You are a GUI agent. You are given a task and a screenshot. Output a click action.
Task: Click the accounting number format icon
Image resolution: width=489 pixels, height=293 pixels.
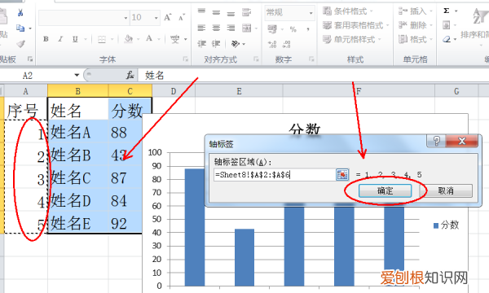(x=272, y=29)
